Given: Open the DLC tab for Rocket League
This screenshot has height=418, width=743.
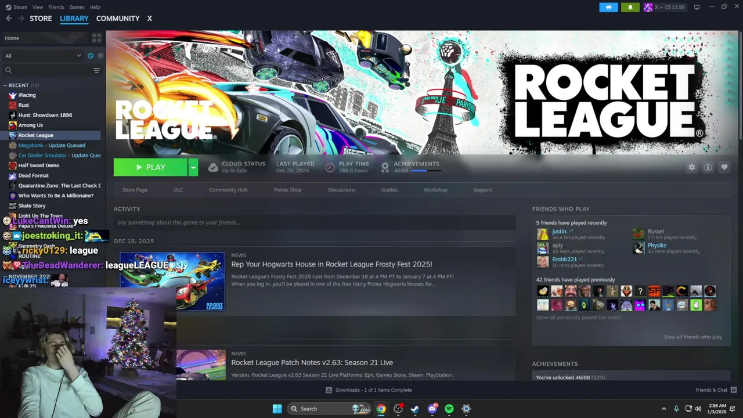Looking at the screenshot, I should tap(178, 190).
